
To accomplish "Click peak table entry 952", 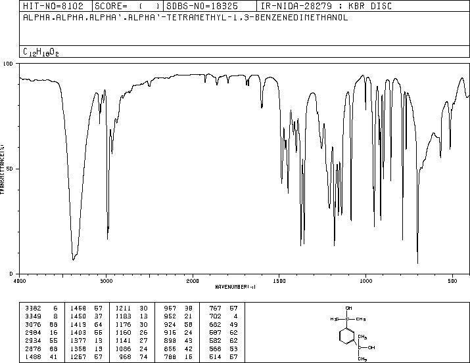I will pyautogui.click(x=170, y=316).
